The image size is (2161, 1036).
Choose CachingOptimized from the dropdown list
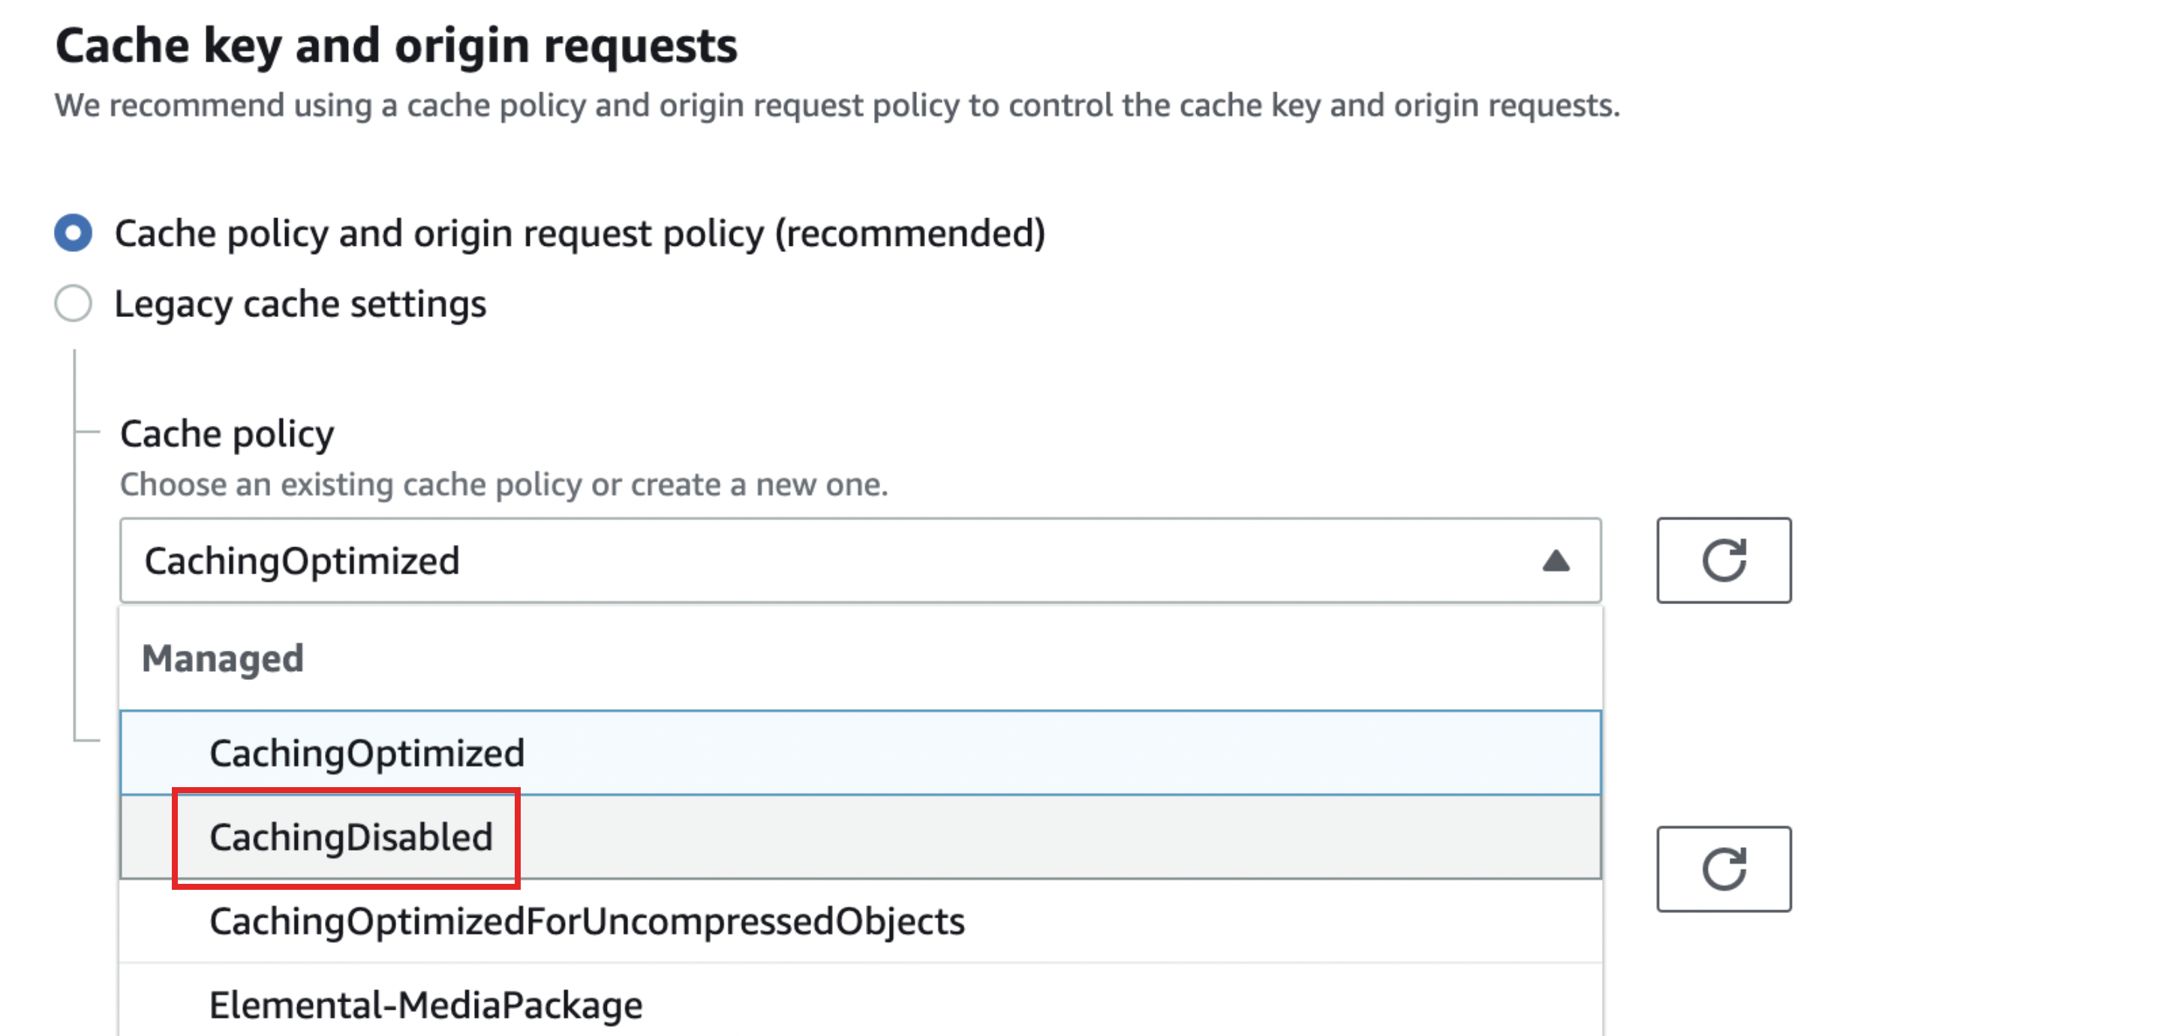point(367,753)
